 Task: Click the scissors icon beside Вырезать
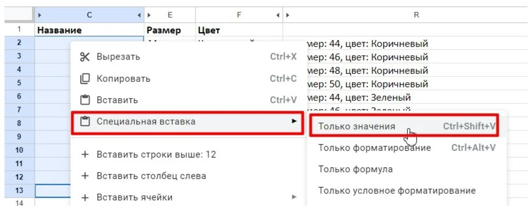click(85, 57)
